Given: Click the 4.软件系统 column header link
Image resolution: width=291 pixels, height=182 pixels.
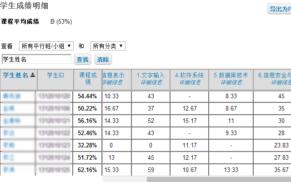Looking at the screenshot, I should (x=189, y=75).
